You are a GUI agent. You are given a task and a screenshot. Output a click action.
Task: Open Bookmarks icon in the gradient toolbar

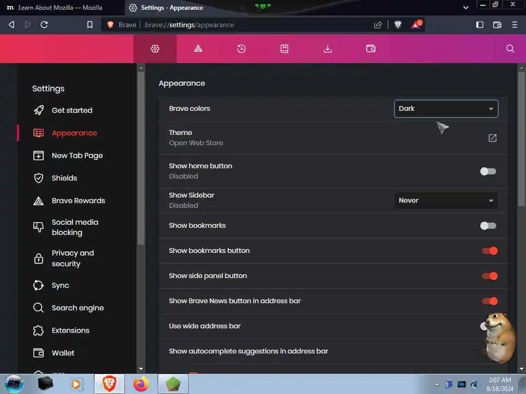pos(285,49)
